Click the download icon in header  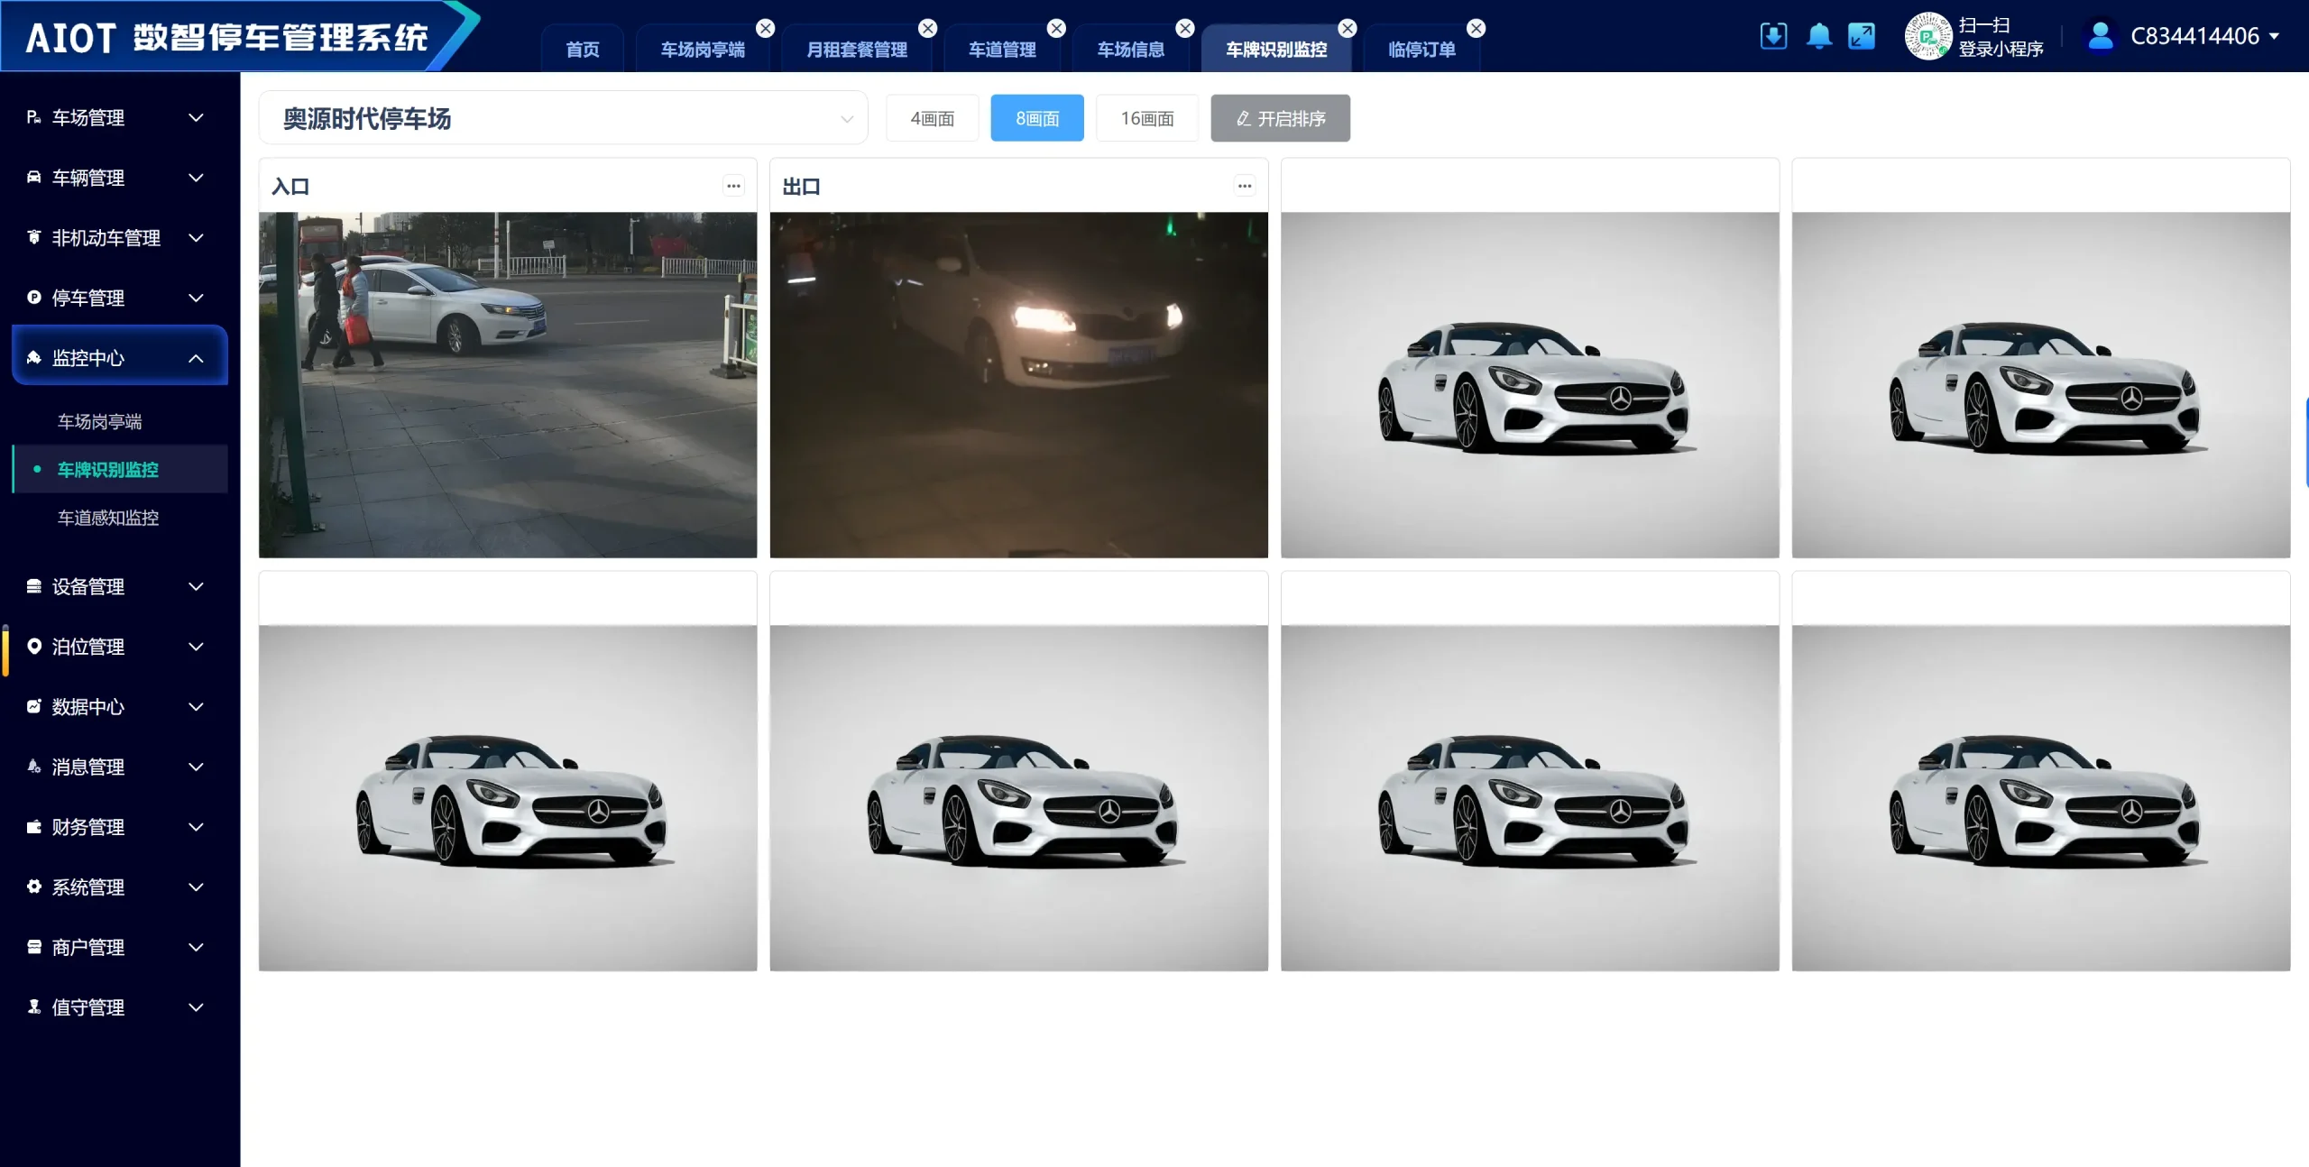(1772, 36)
